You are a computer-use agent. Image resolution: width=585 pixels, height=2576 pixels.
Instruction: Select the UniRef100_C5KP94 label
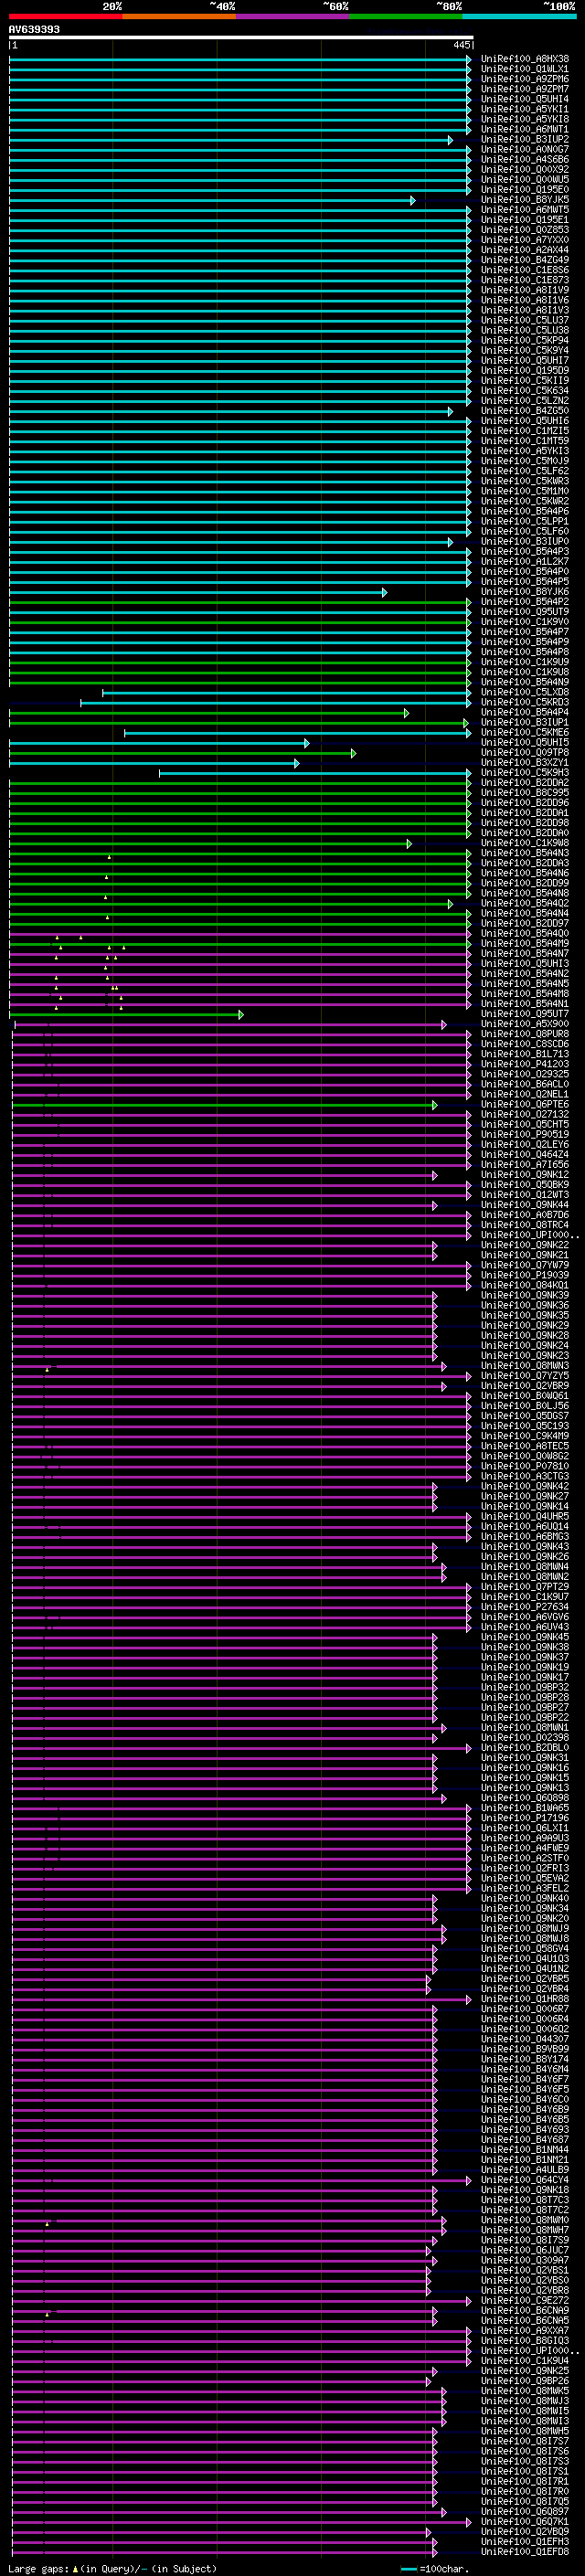[x=525, y=340]
